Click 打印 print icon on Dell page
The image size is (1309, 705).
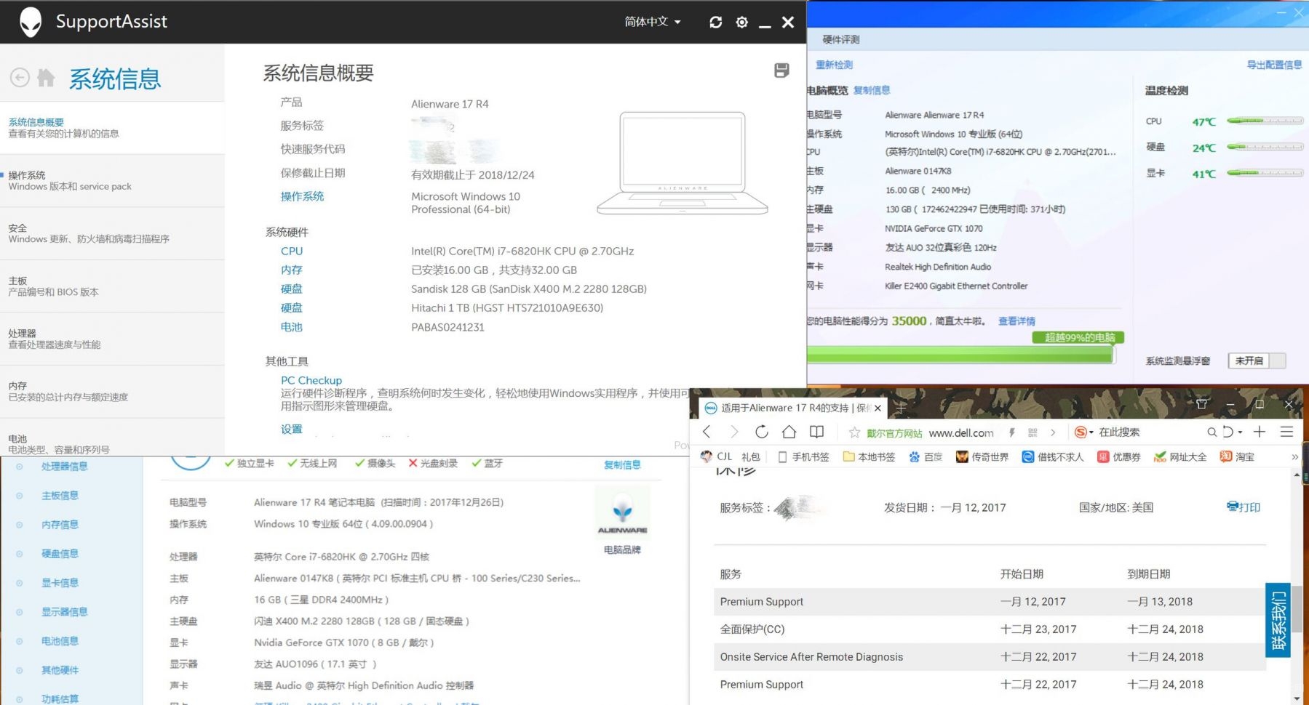1244,507
